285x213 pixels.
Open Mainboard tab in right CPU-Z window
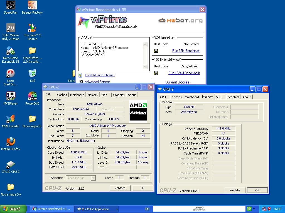pos(192,97)
